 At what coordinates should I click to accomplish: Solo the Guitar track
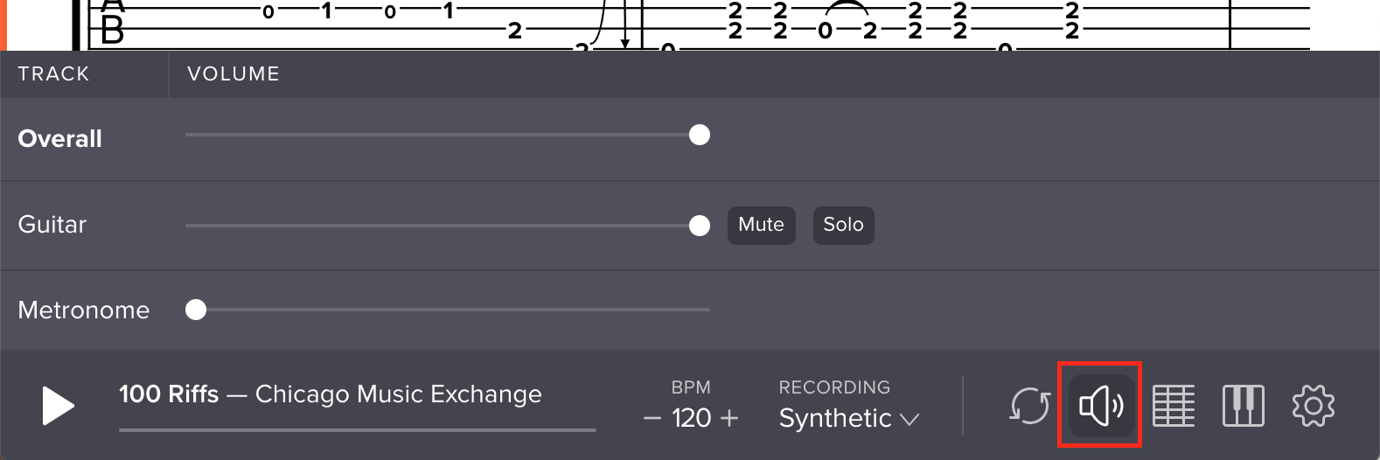[x=843, y=225]
